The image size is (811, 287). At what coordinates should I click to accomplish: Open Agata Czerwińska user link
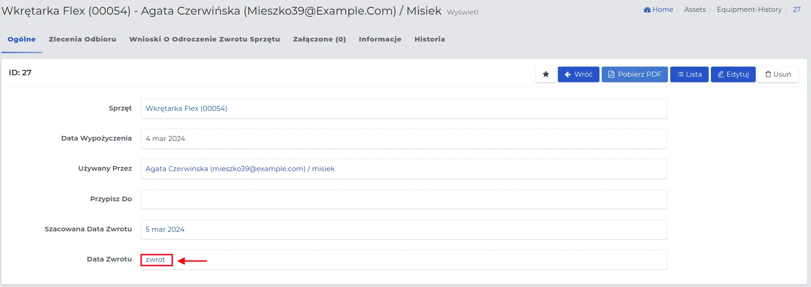[240, 169]
